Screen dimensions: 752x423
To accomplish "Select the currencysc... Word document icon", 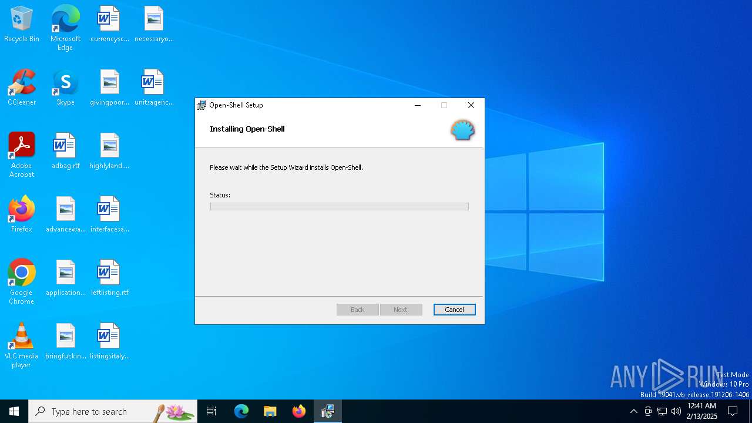I will 109,25.
